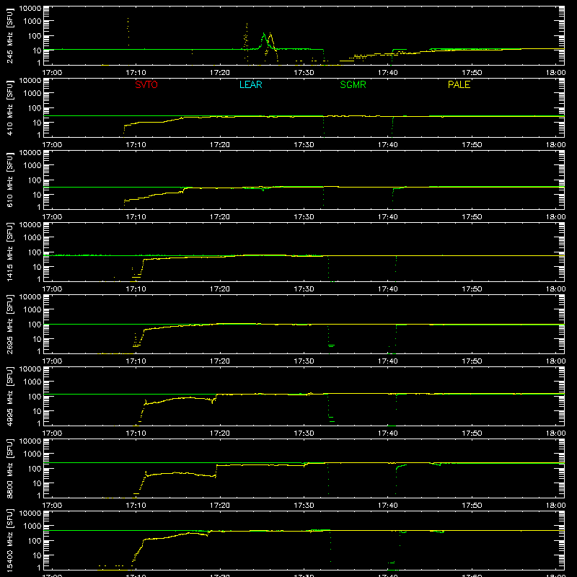Click 17:40 tick label under 2695 MHz plot
The height and width of the screenshot is (577, 577).
pos(388,361)
